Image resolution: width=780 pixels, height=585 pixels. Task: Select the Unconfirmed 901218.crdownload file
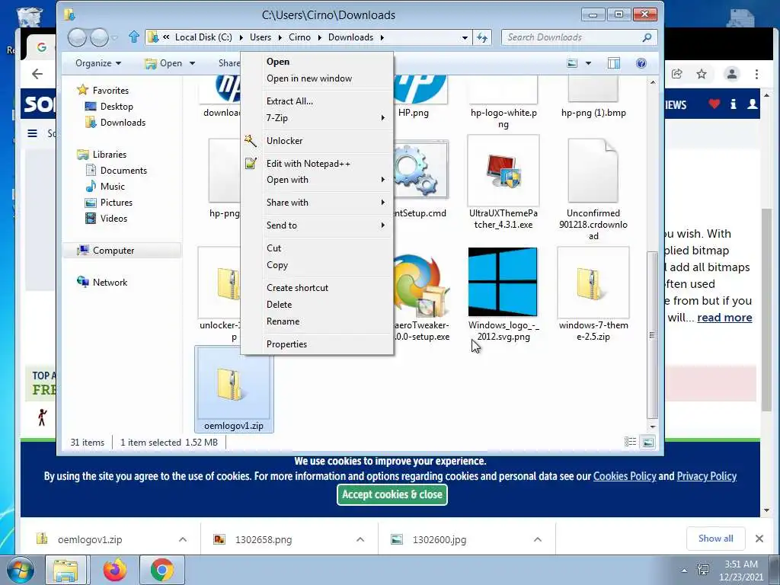click(x=593, y=189)
